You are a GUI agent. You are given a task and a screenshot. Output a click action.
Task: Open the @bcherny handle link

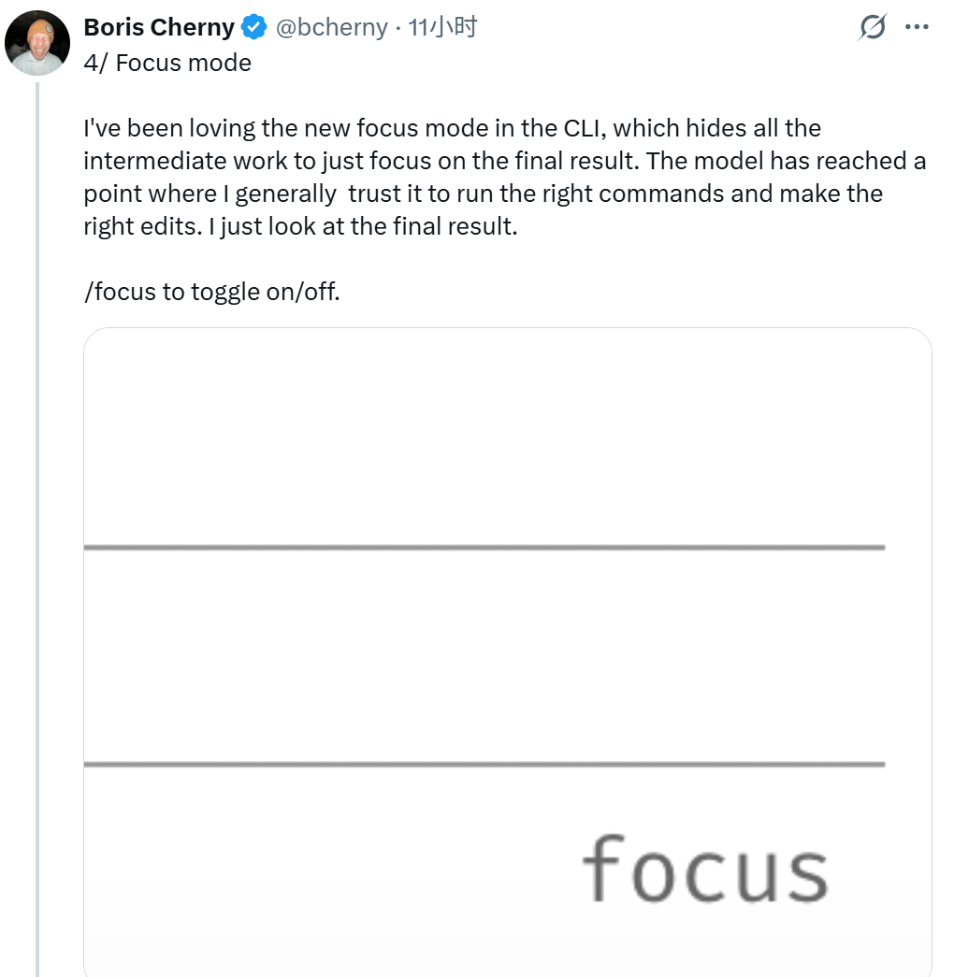point(331,28)
